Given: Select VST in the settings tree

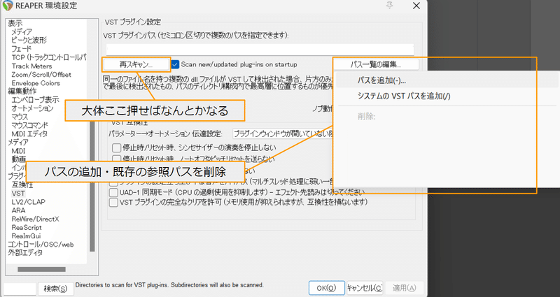Looking at the screenshot, I should 18,194.
